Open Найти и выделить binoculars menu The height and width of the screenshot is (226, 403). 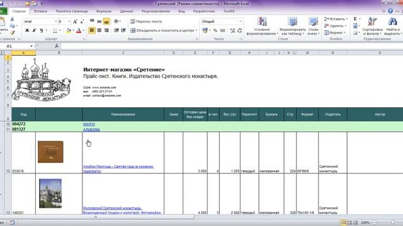click(x=392, y=26)
